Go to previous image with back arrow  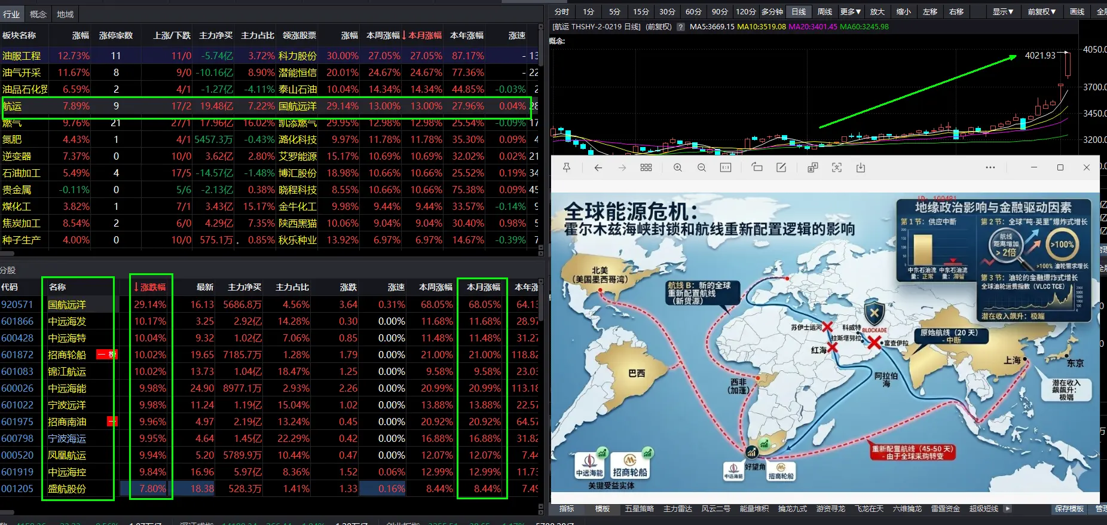pos(598,168)
